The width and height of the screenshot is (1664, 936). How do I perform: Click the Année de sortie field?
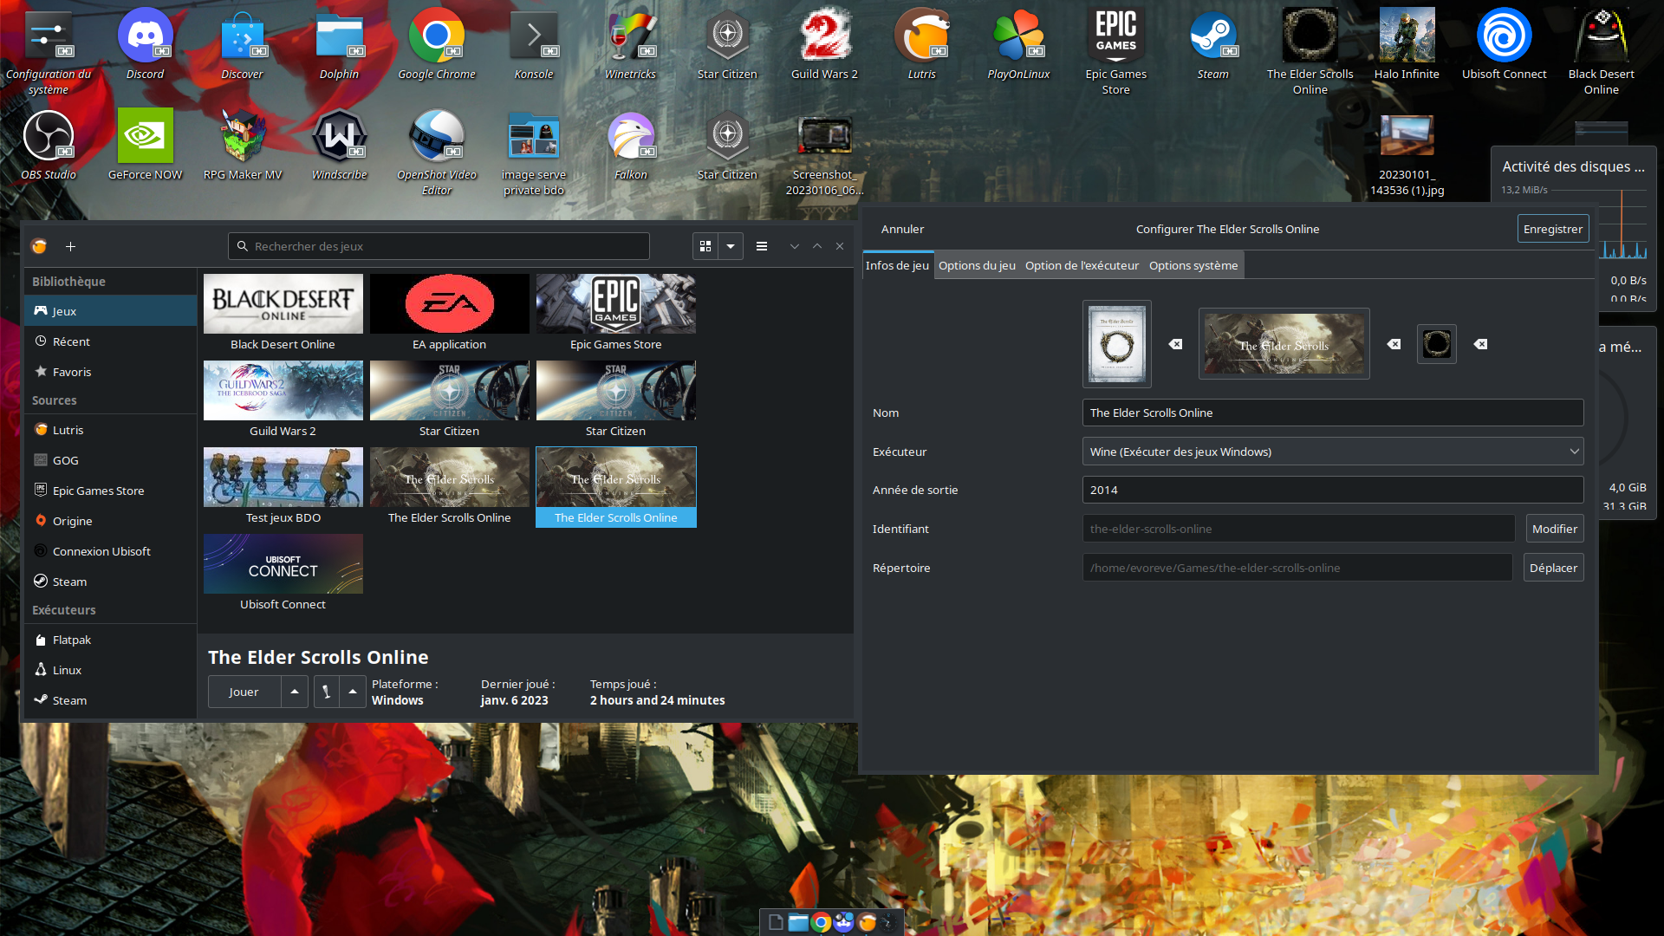1332,490
